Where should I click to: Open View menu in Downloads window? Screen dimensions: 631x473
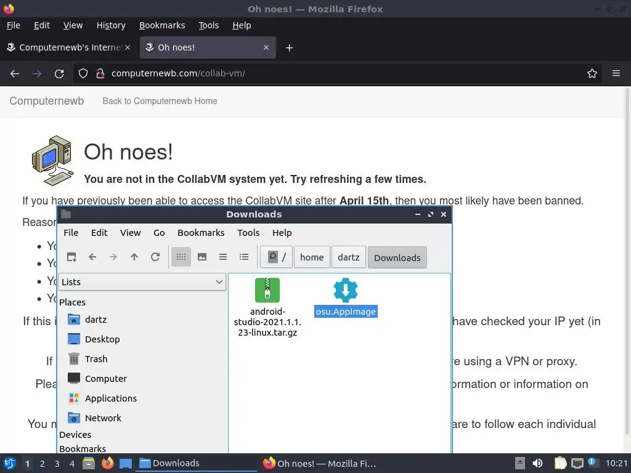click(x=131, y=232)
